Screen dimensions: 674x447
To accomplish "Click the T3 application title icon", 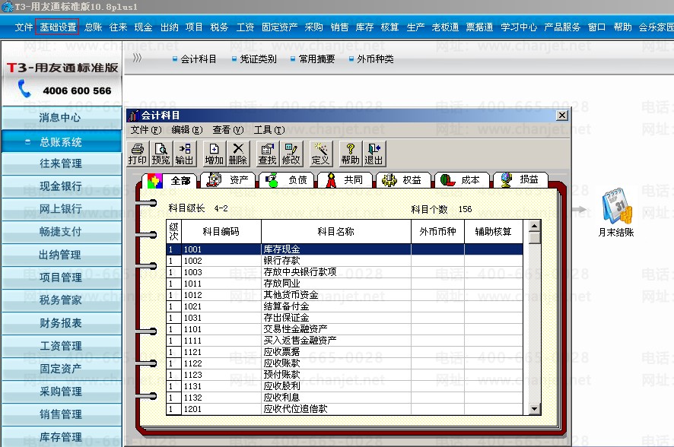I will tap(8, 6).
